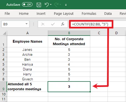
Task: Open the File menu
Action: pyautogui.click(x=7, y=14)
